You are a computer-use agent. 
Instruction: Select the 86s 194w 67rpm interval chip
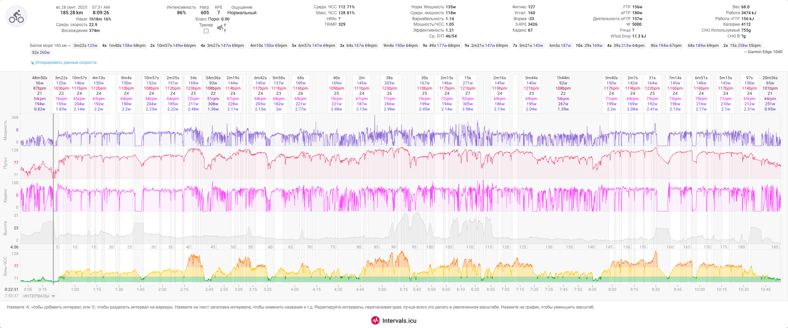pos(666,46)
